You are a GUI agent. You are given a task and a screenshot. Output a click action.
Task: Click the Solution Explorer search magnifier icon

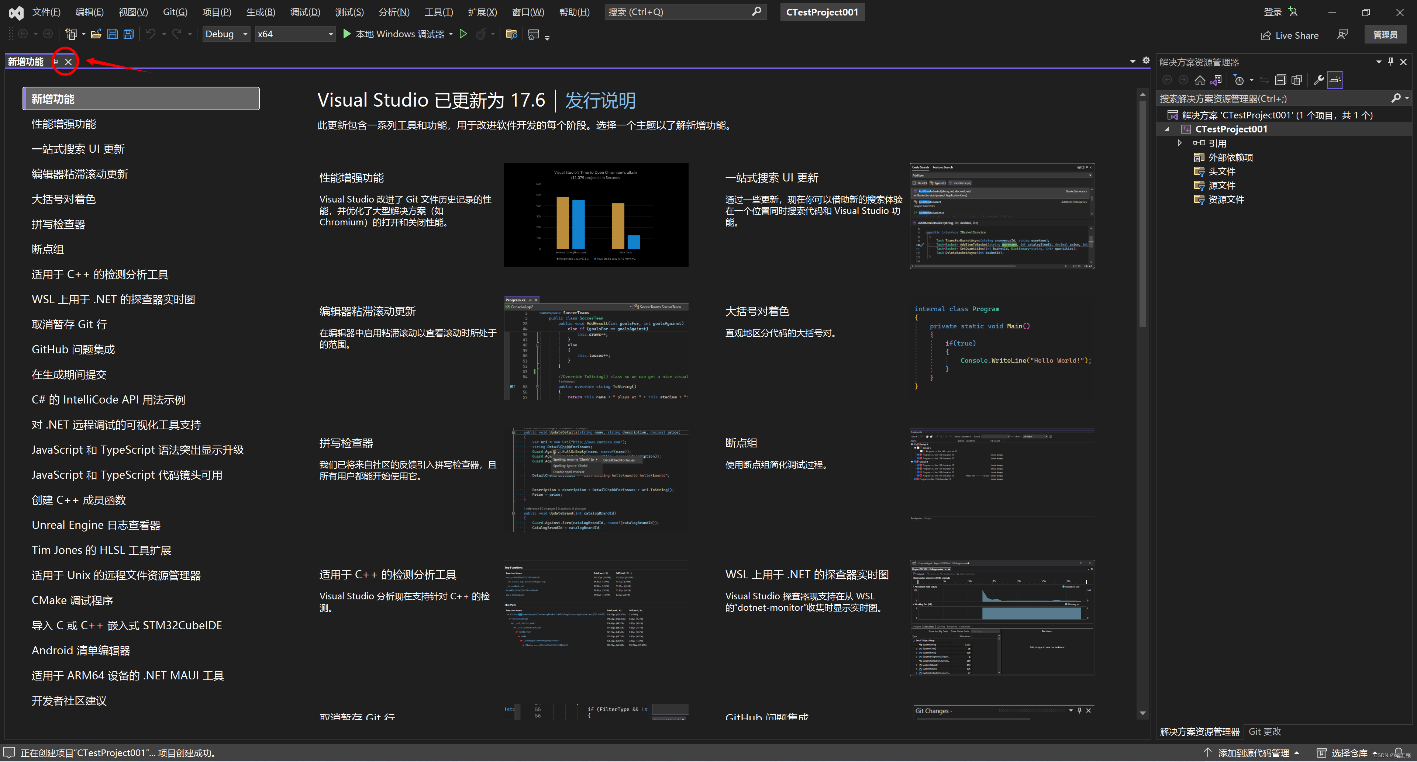tap(1396, 98)
